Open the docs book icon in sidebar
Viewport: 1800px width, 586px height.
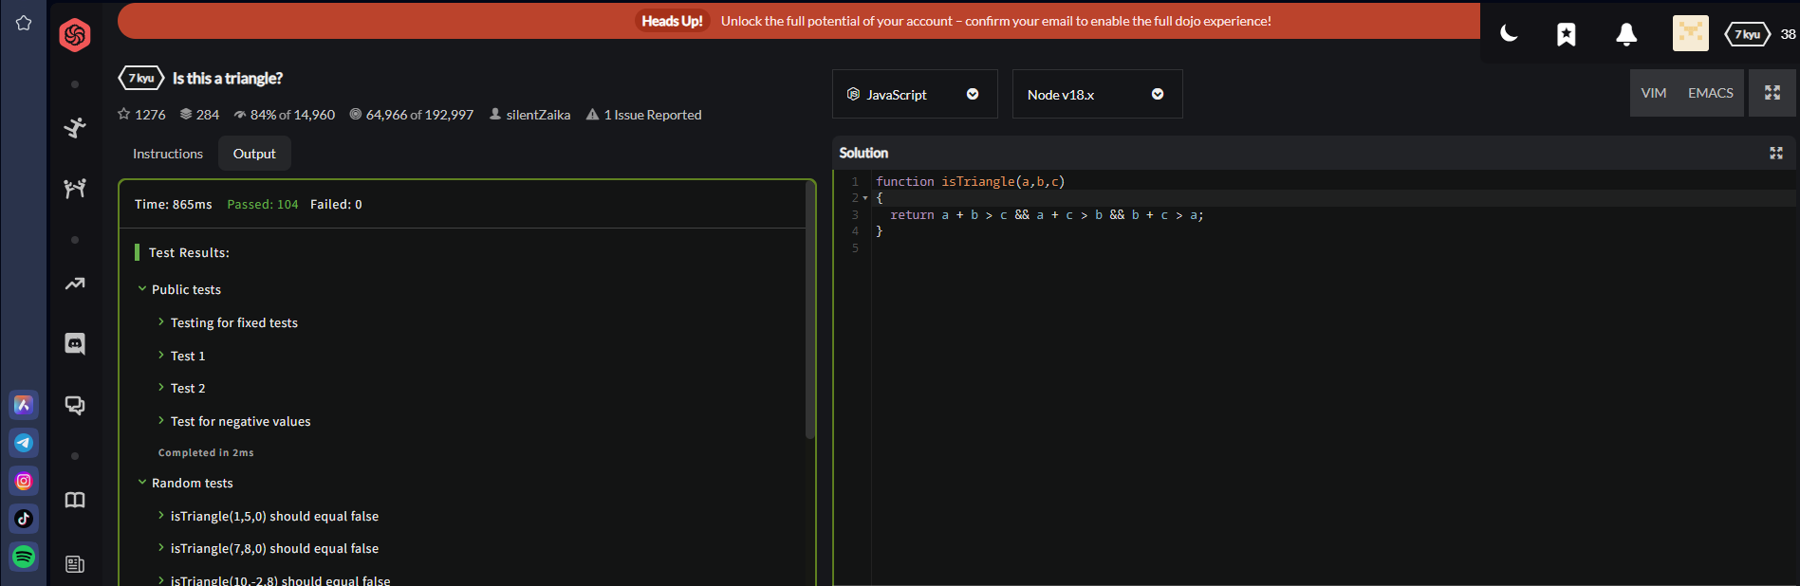[75, 500]
